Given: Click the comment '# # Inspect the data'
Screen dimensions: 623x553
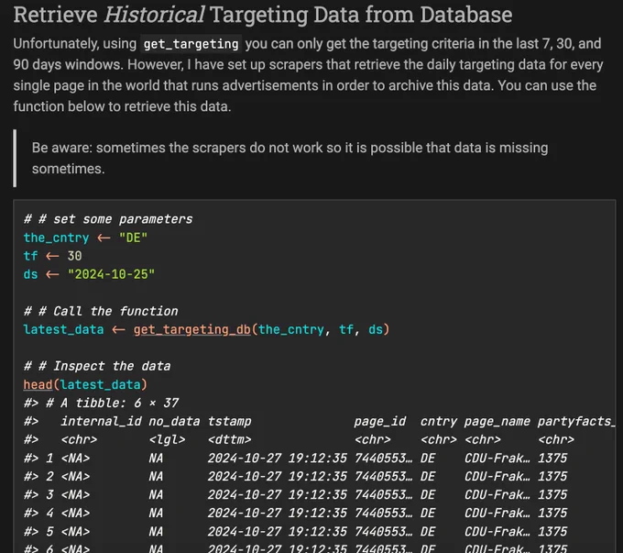Looking at the screenshot, I should pos(97,366).
